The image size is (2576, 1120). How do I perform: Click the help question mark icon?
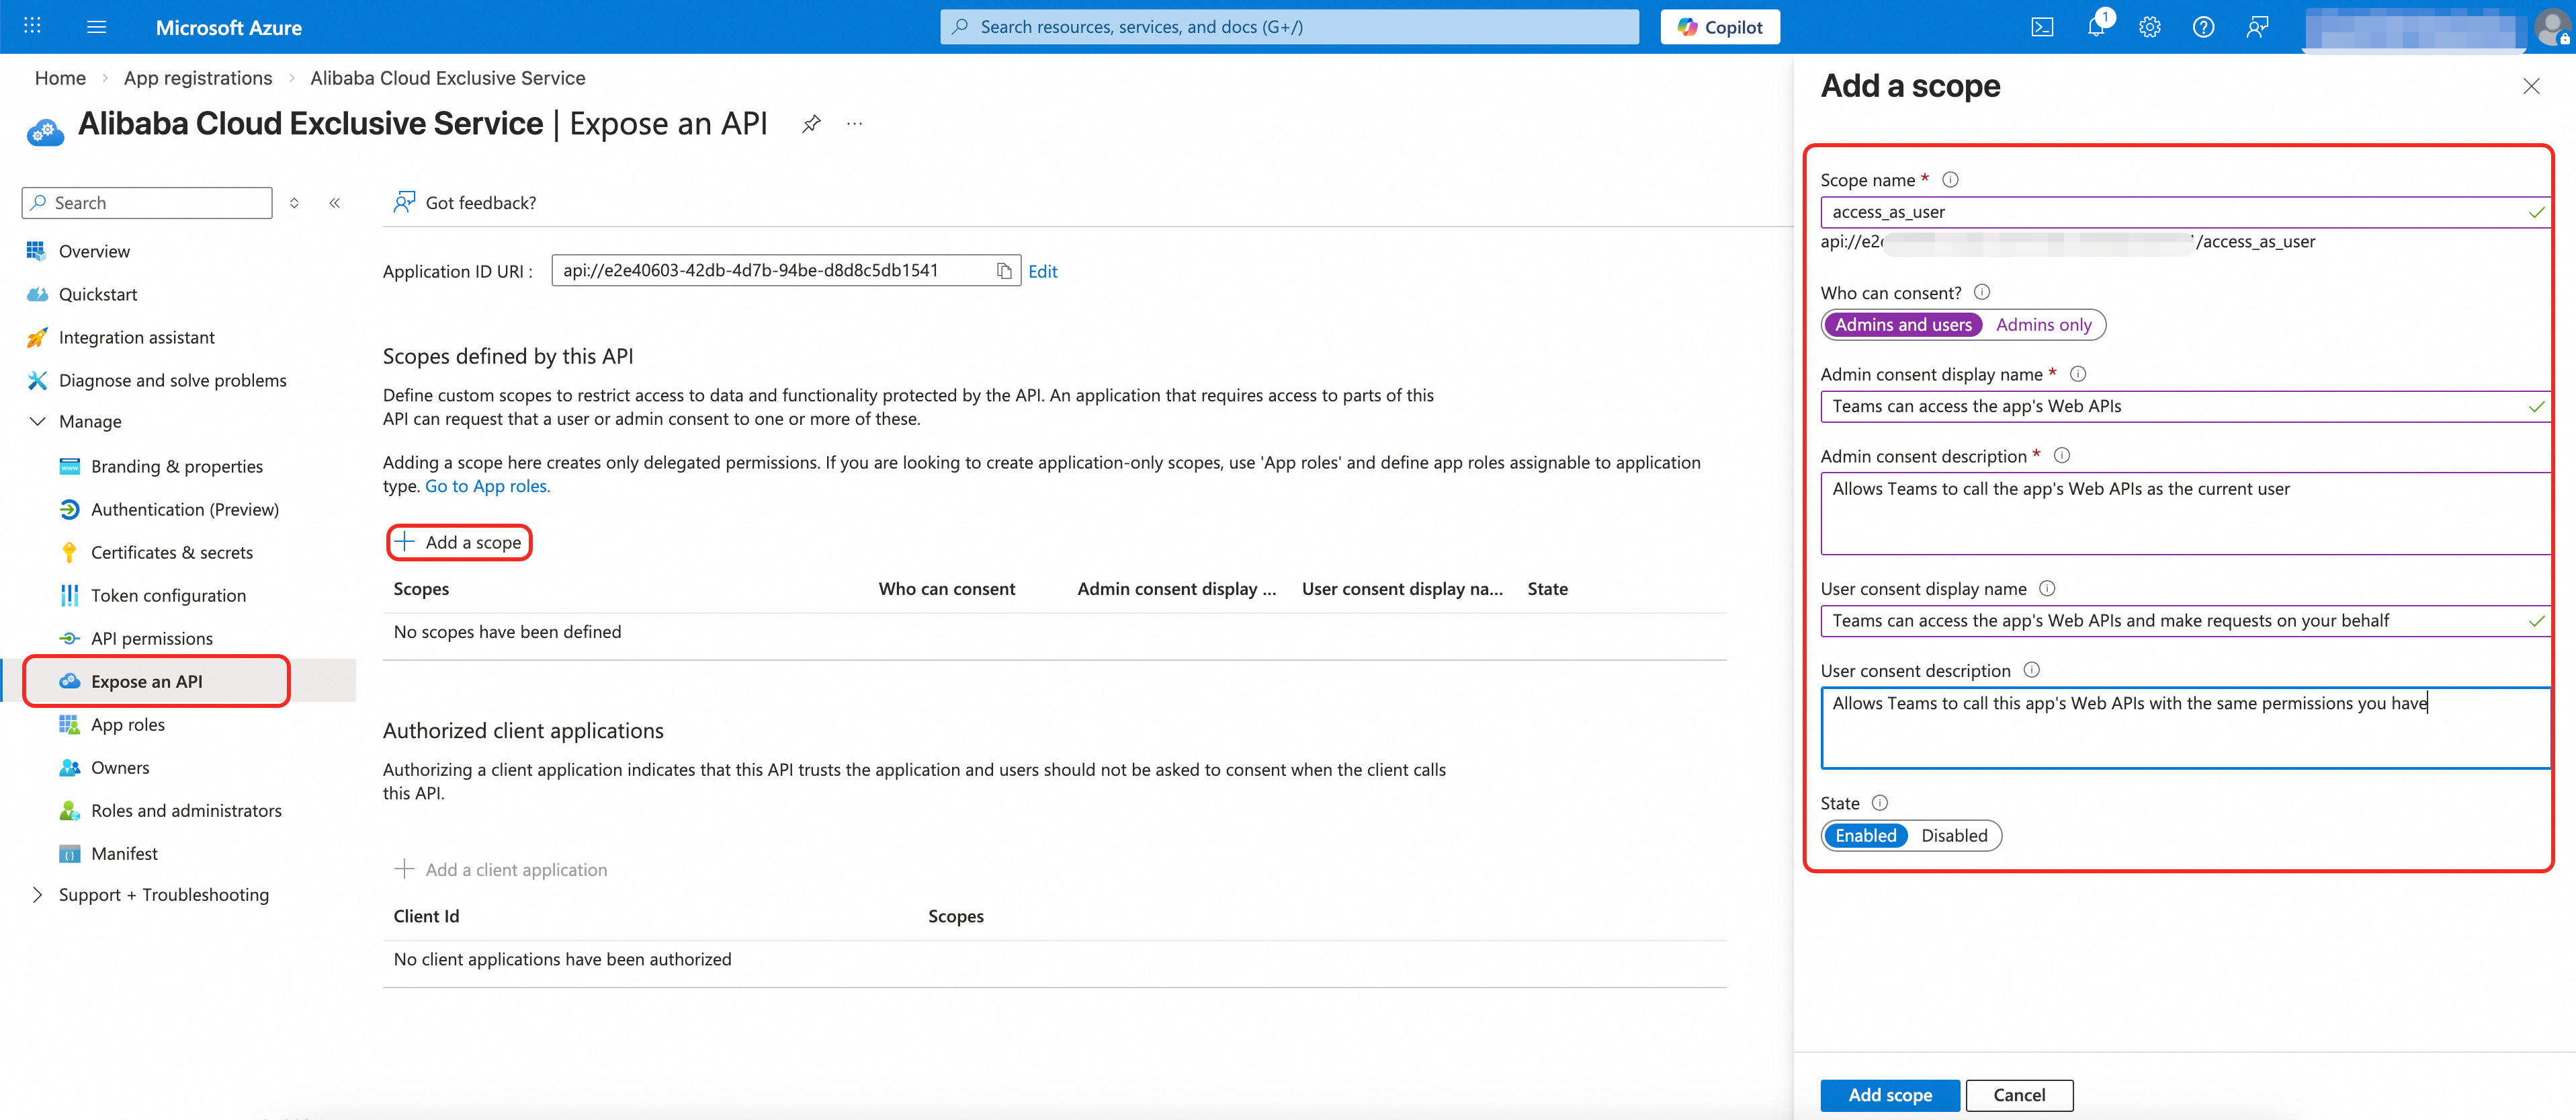(x=2203, y=27)
